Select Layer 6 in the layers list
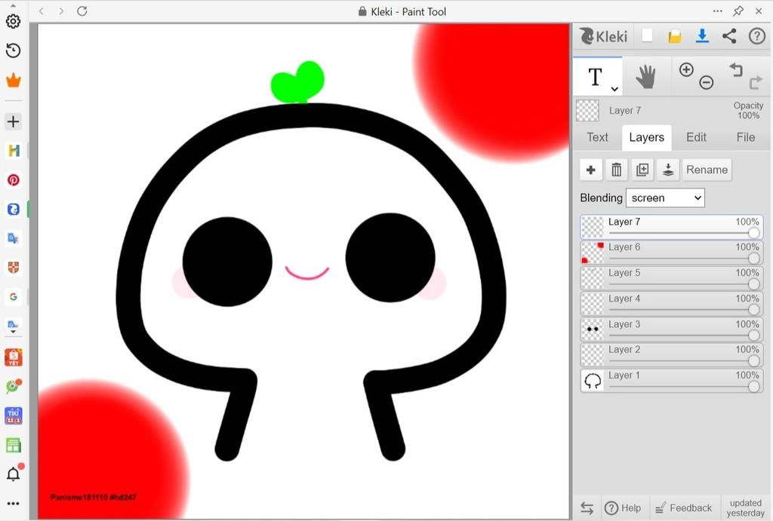This screenshot has height=521, width=773. click(x=671, y=253)
